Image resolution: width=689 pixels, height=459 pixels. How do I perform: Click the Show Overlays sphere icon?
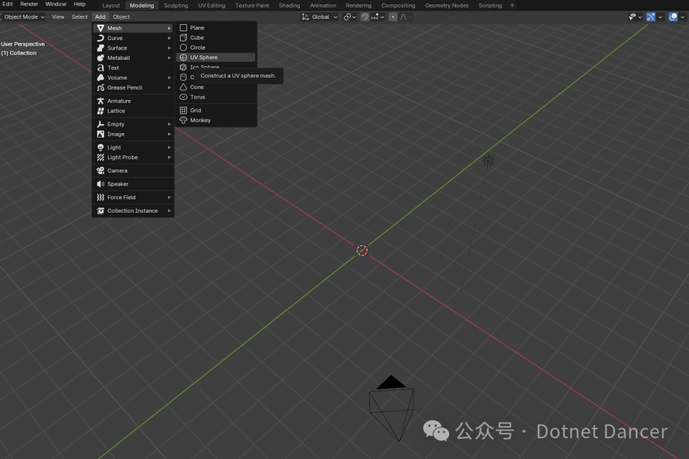[673, 17]
